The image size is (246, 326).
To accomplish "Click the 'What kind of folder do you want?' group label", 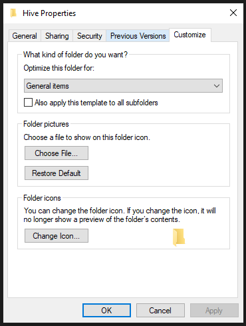I will [75, 55].
